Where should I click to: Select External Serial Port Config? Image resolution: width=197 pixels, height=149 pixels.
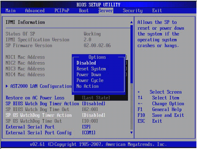[x=38, y=133]
